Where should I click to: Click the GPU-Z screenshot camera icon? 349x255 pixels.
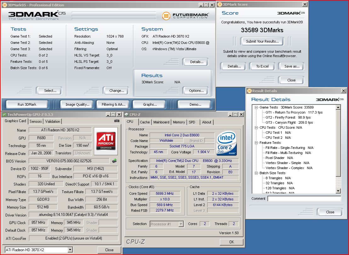(117, 121)
